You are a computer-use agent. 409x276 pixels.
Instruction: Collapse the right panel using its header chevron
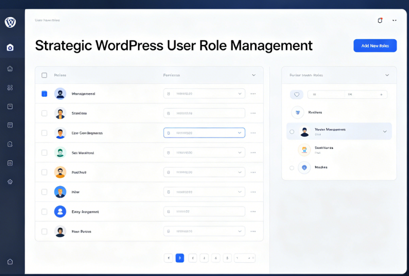[387, 75]
